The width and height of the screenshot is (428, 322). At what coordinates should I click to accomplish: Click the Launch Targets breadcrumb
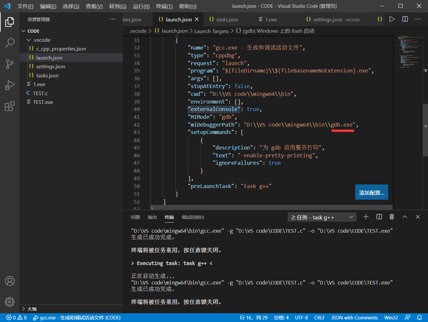[211, 31]
